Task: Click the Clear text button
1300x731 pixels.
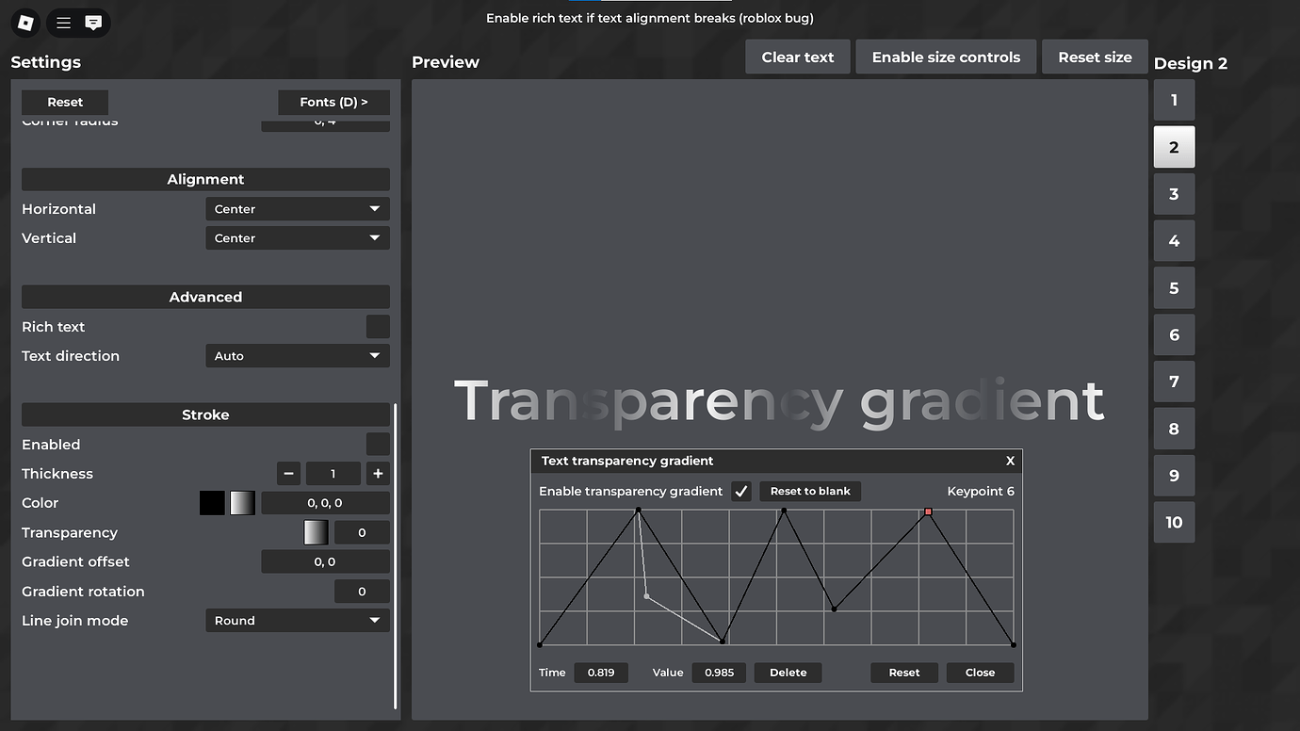Action: (x=797, y=57)
